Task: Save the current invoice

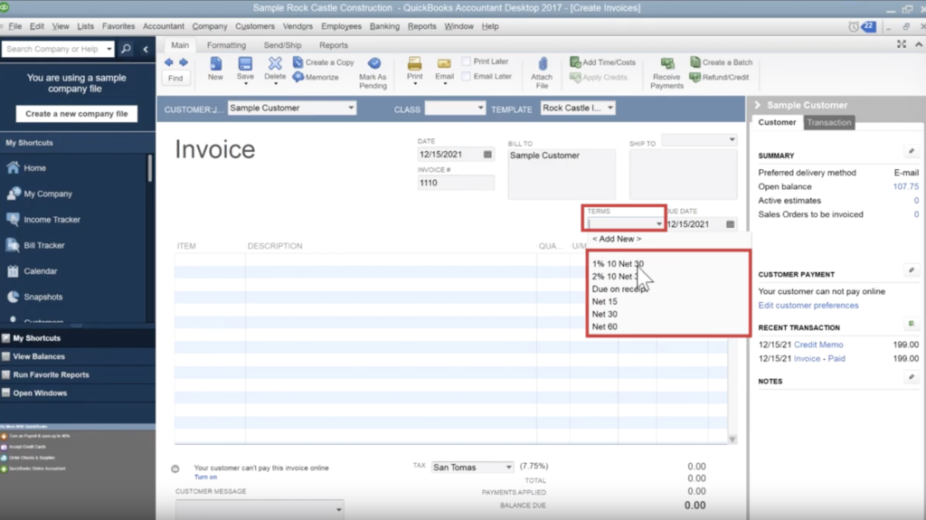Action: point(245,69)
